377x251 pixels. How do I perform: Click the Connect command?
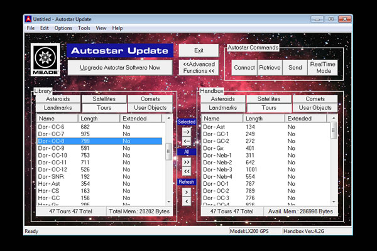(244, 68)
